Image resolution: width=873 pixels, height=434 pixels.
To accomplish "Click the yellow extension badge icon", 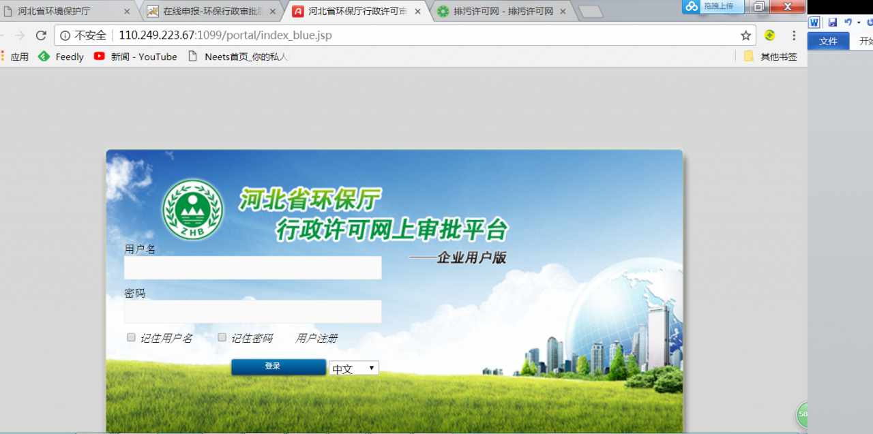I will tap(770, 35).
